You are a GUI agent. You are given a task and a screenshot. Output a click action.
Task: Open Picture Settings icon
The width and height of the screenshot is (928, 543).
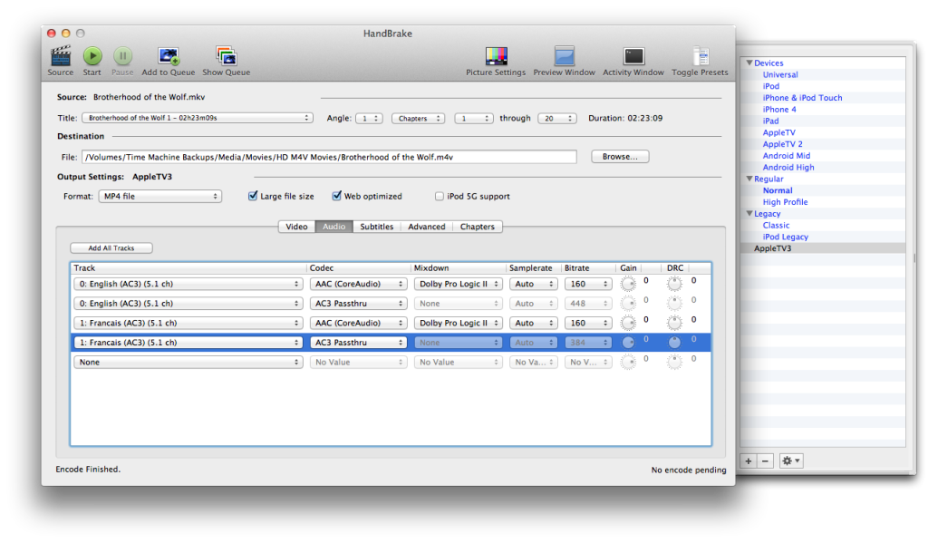tap(496, 56)
